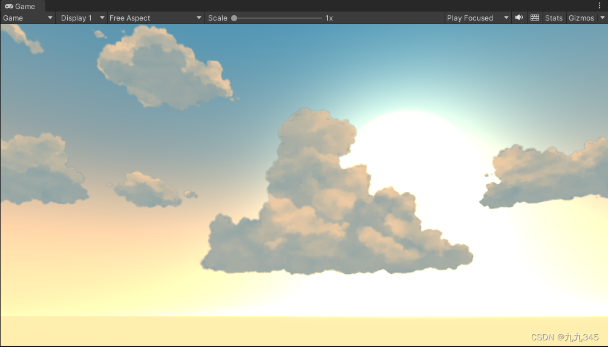
Task: Click the gamepad icon on the Game tab
Action: coord(8,6)
